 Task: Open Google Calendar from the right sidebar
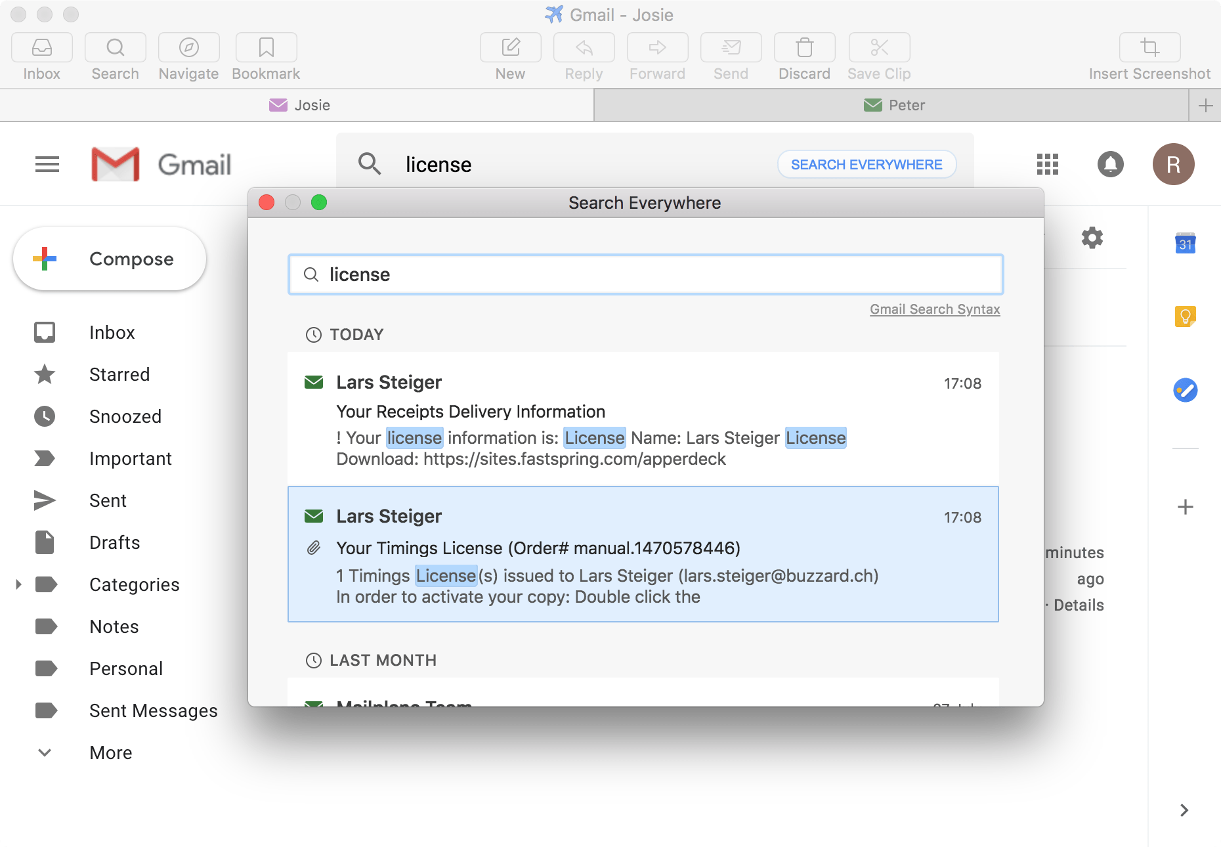(1186, 244)
